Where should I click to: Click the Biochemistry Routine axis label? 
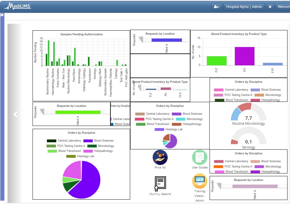(48, 82)
